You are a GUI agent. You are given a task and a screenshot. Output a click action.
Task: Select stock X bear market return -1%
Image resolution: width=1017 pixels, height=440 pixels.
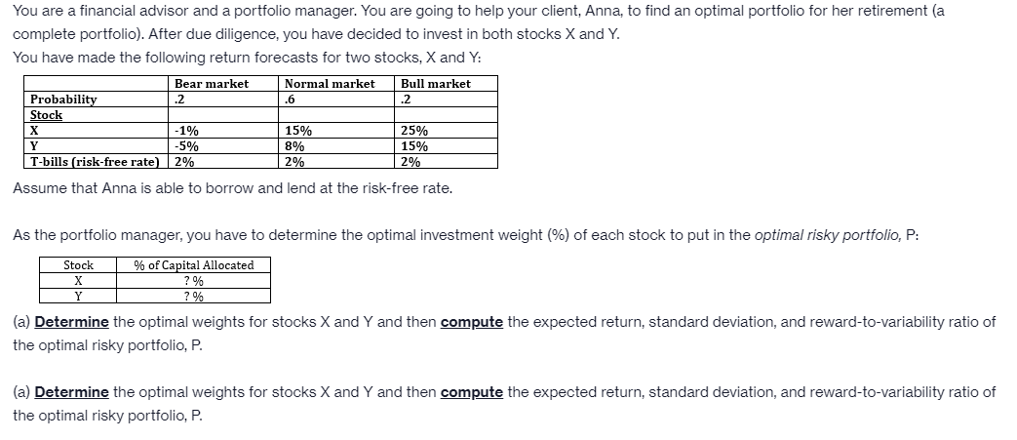[187, 131]
